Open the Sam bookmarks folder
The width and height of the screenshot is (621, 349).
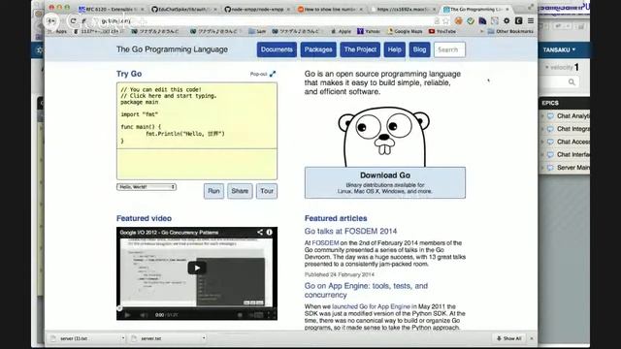point(257,31)
